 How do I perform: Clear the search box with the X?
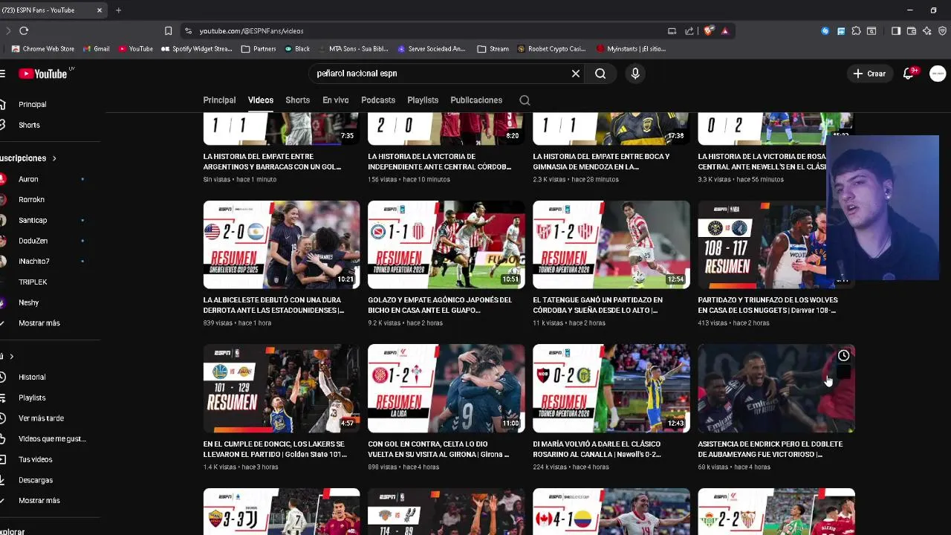(575, 74)
